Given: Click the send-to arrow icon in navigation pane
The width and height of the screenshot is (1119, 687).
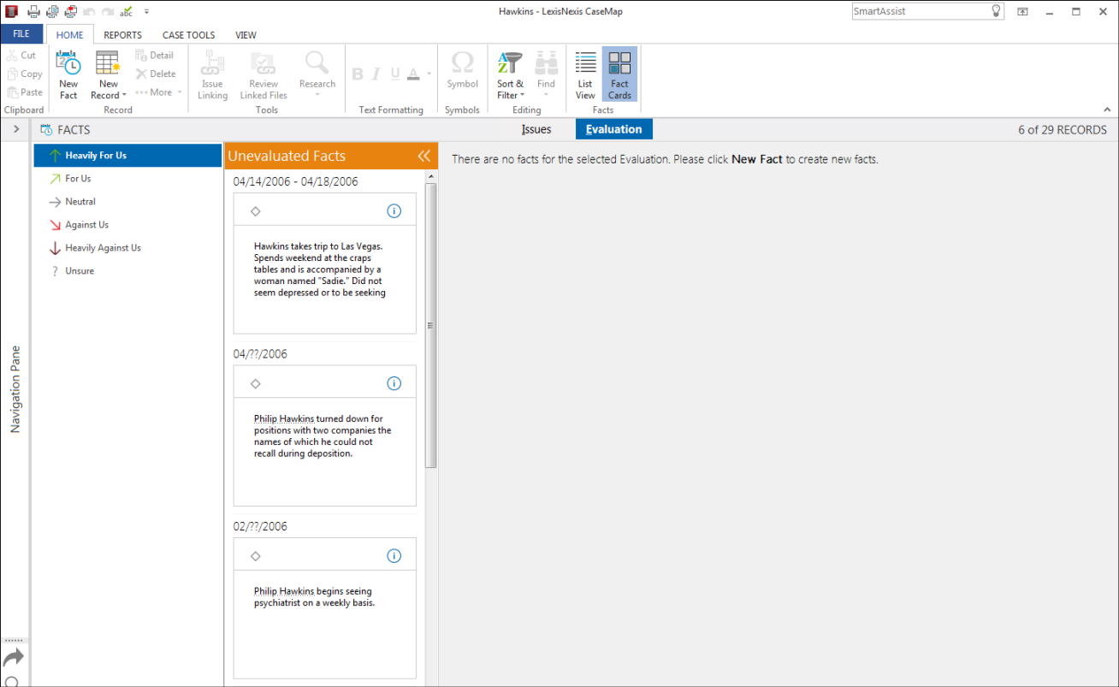Looking at the screenshot, I should 14,657.
